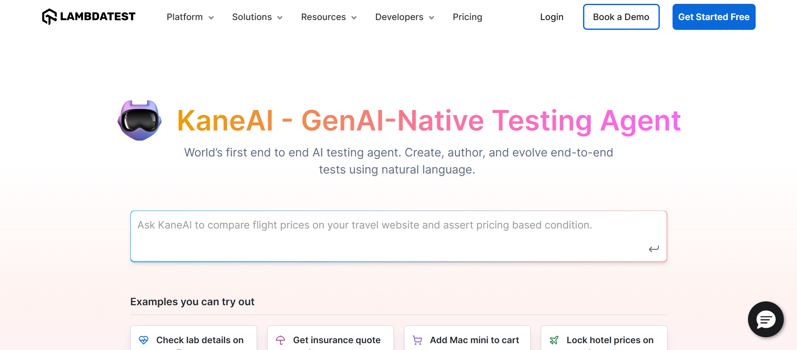The width and height of the screenshot is (797, 350).
Task: Open the Solutions menu
Action: click(x=252, y=17)
